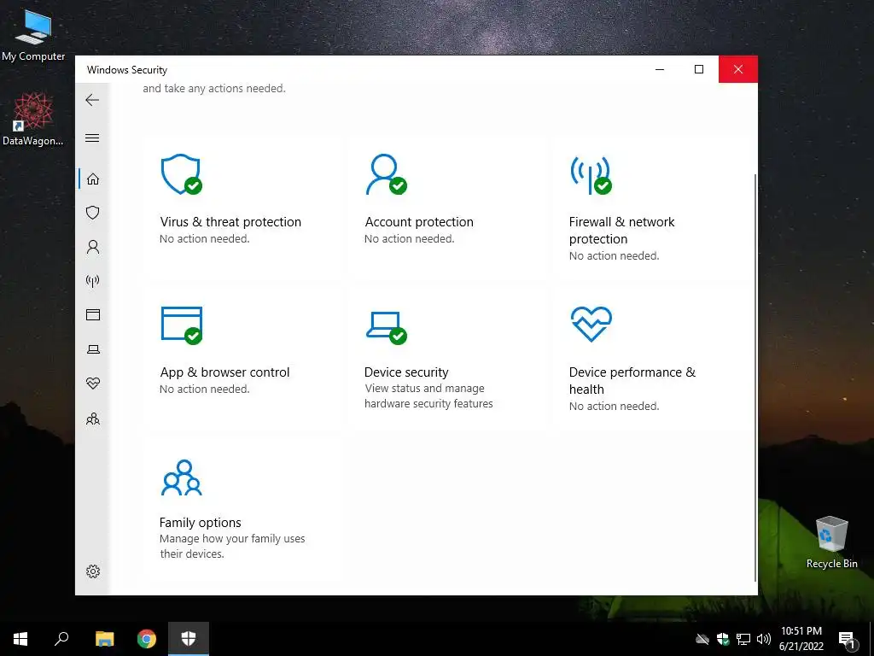Click the Windows Security vertical scrollbar
This screenshot has width=874, height=656.
(755, 377)
